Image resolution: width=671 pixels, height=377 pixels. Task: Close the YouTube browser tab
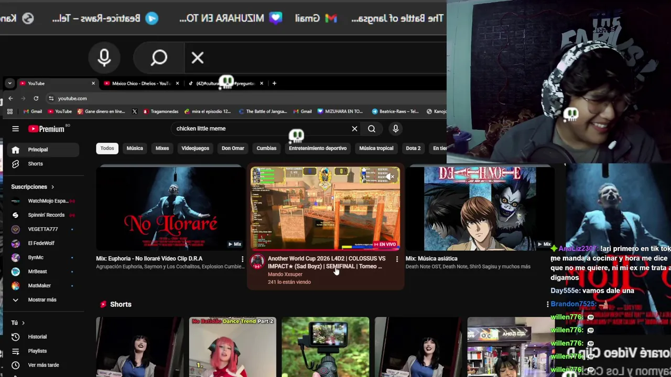pos(93,83)
